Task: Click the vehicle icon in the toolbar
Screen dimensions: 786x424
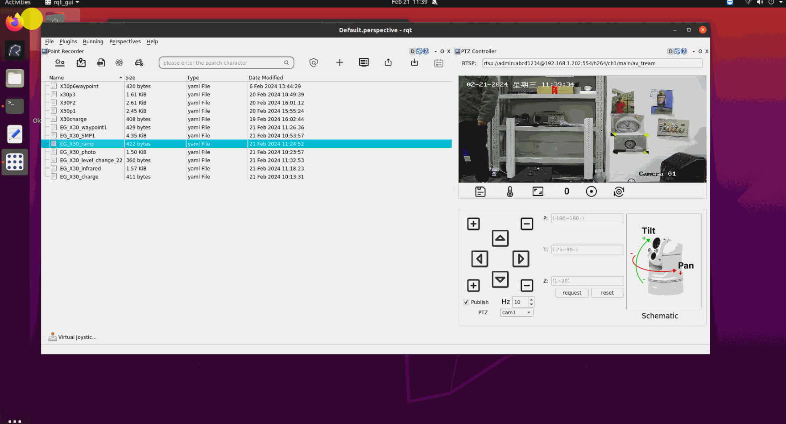Action: [139, 63]
